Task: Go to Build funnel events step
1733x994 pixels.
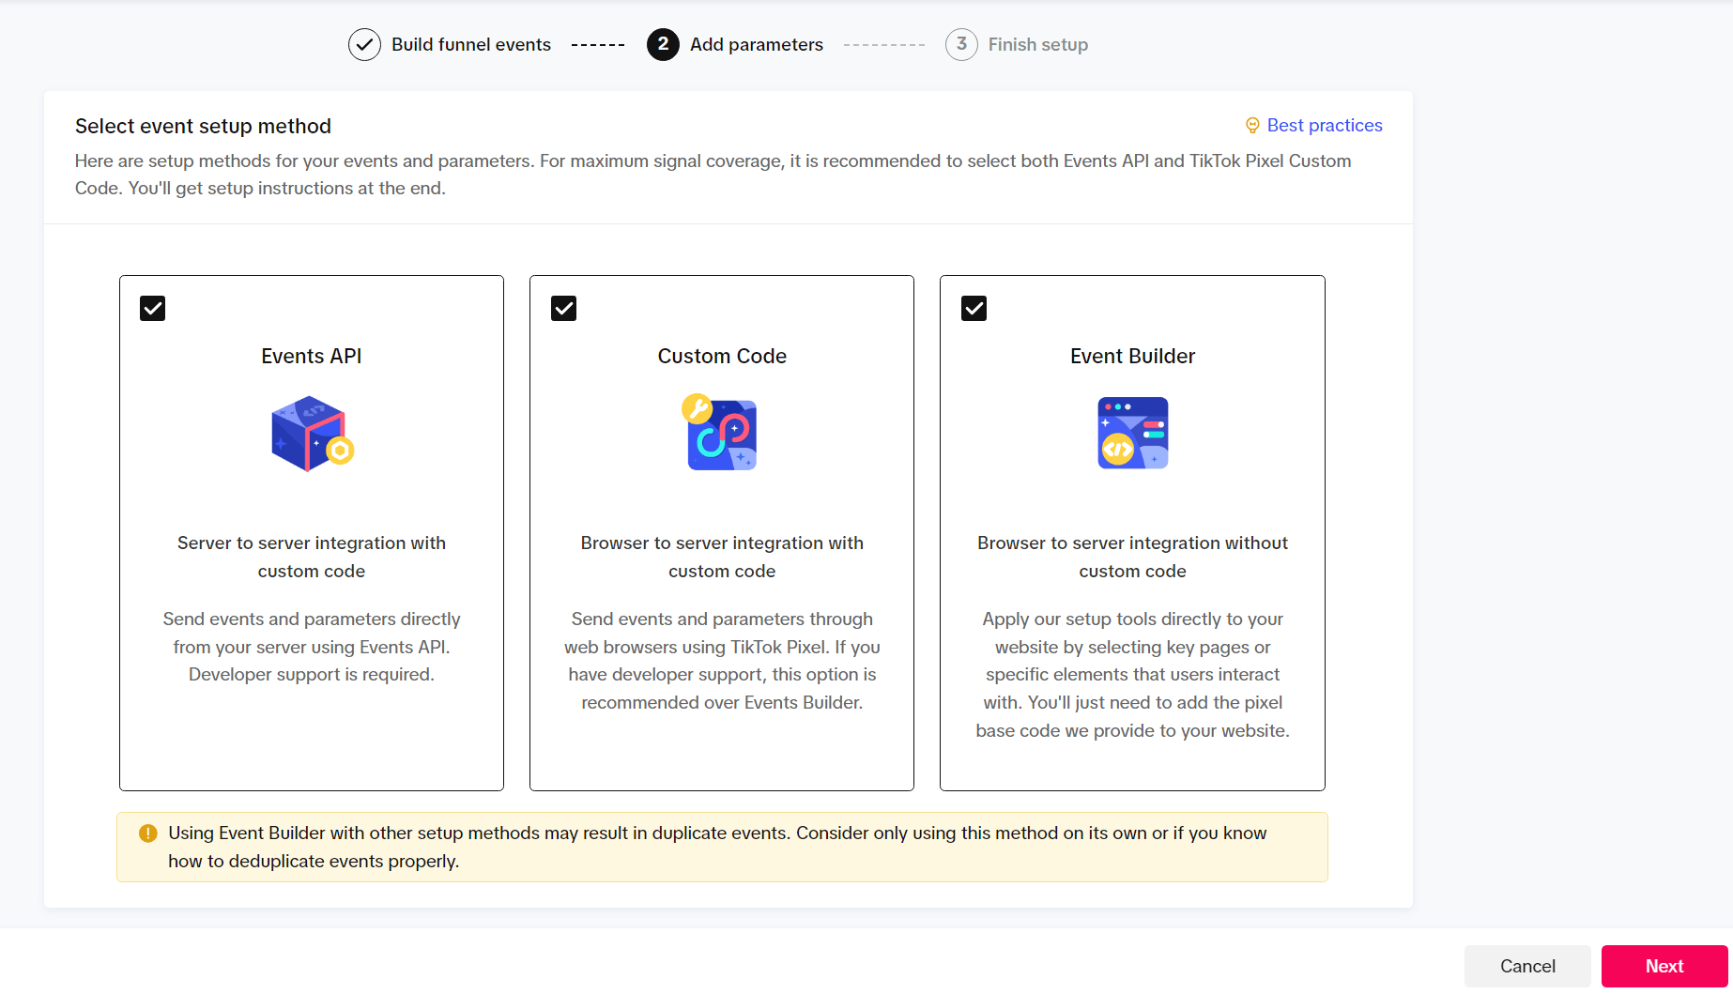Action: (471, 44)
